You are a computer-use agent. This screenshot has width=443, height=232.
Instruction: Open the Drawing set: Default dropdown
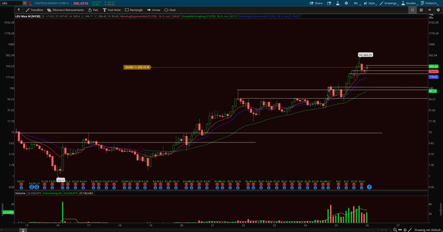[427, 229]
